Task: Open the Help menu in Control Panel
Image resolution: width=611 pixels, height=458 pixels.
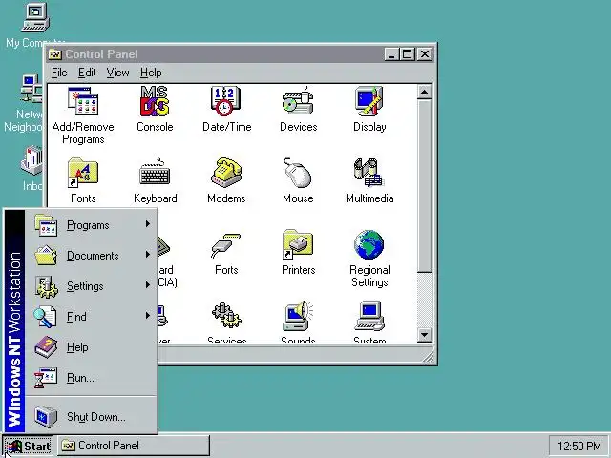Action: 151,73
